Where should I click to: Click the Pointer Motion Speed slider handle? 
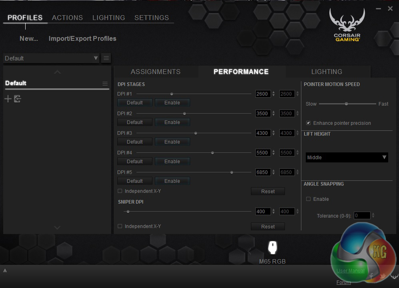point(346,104)
